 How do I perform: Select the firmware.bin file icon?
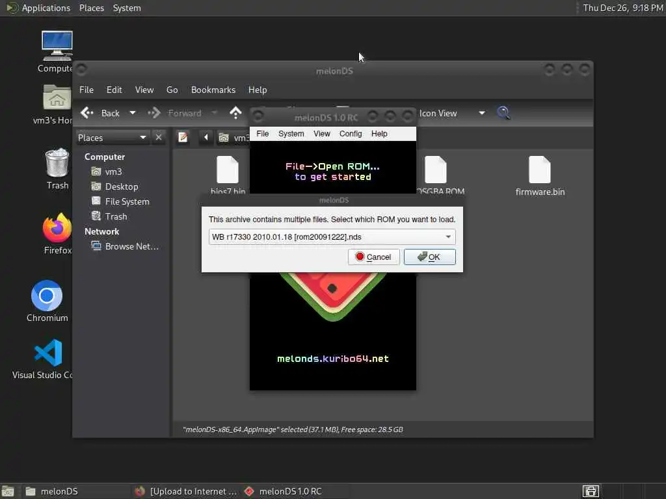(539, 170)
